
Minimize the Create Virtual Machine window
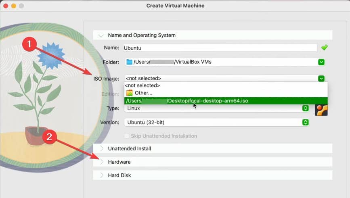point(14,6)
